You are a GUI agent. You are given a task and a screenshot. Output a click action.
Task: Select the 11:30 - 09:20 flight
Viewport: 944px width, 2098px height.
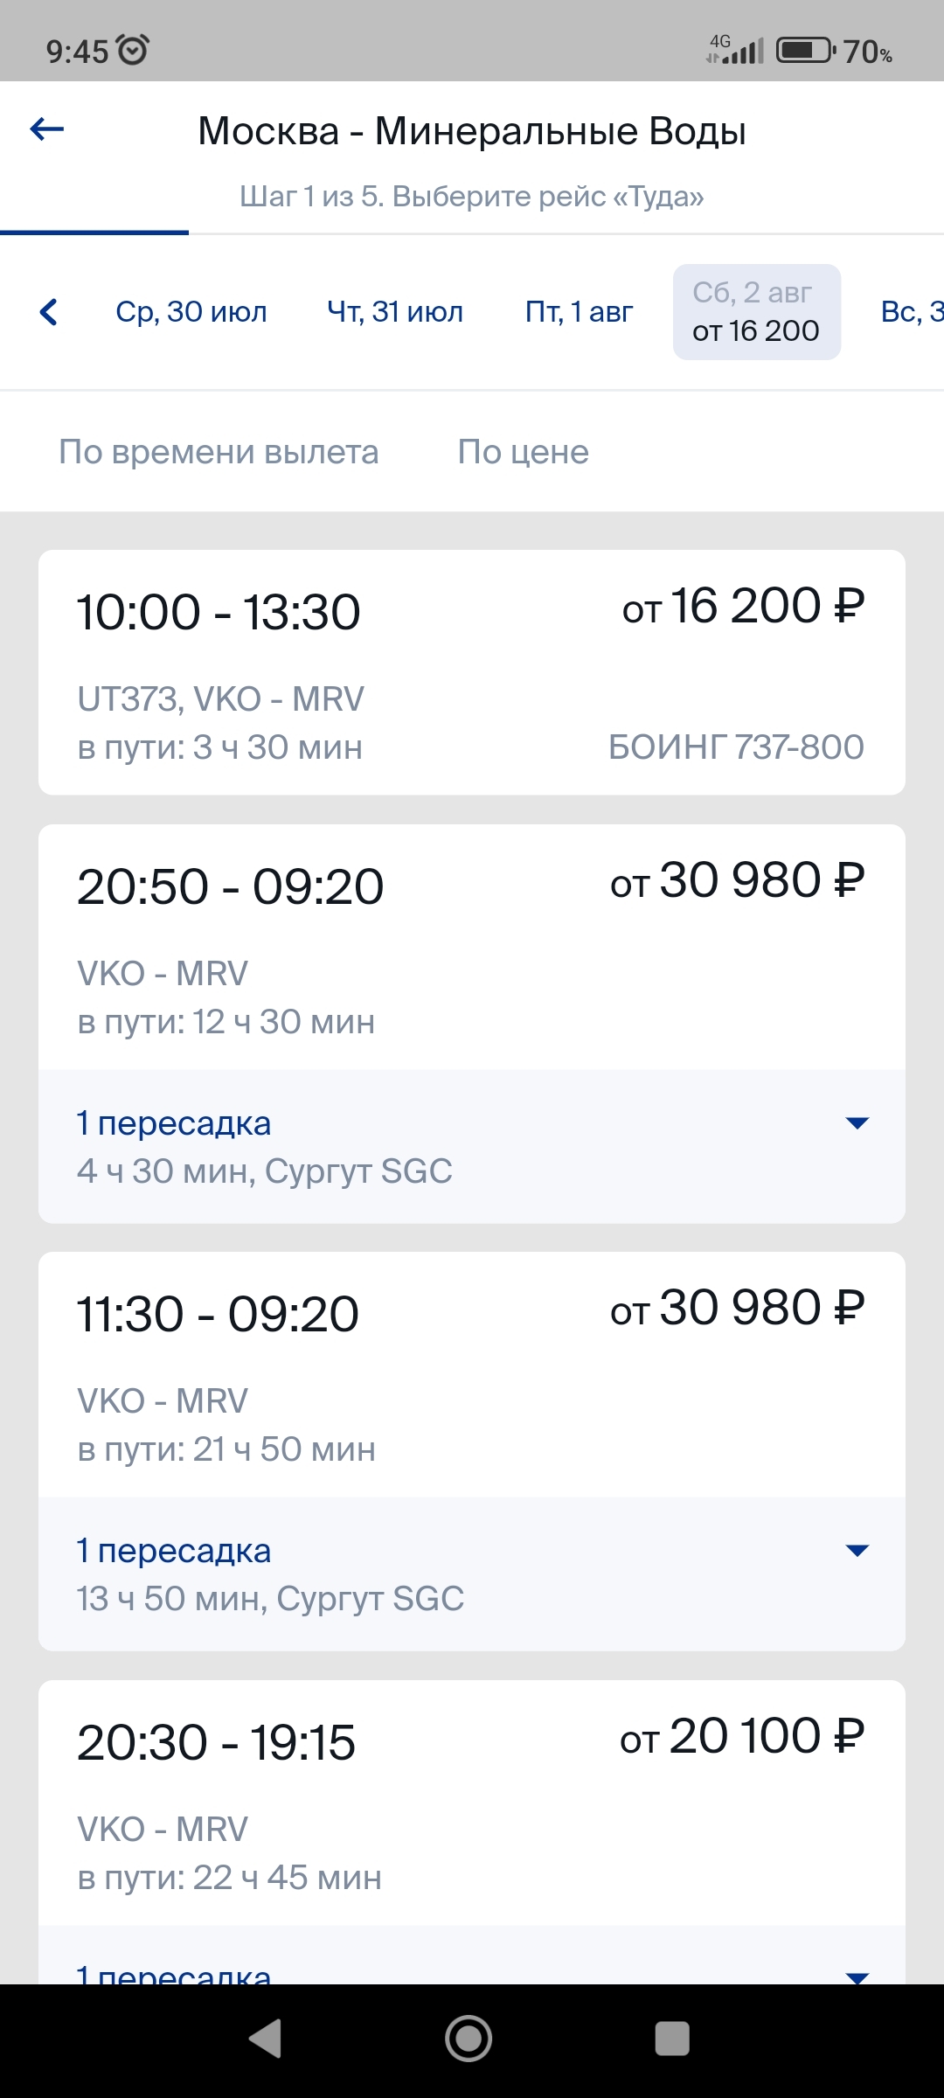472,1374
